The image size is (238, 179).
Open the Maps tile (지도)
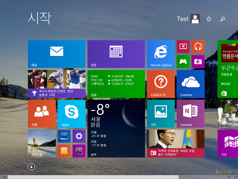click(x=228, y=144)
